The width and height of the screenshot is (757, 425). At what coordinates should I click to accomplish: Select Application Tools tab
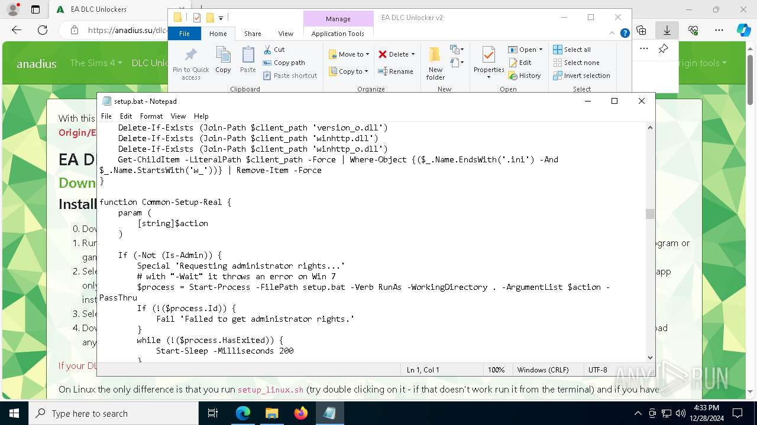click(x=338, y=34)
